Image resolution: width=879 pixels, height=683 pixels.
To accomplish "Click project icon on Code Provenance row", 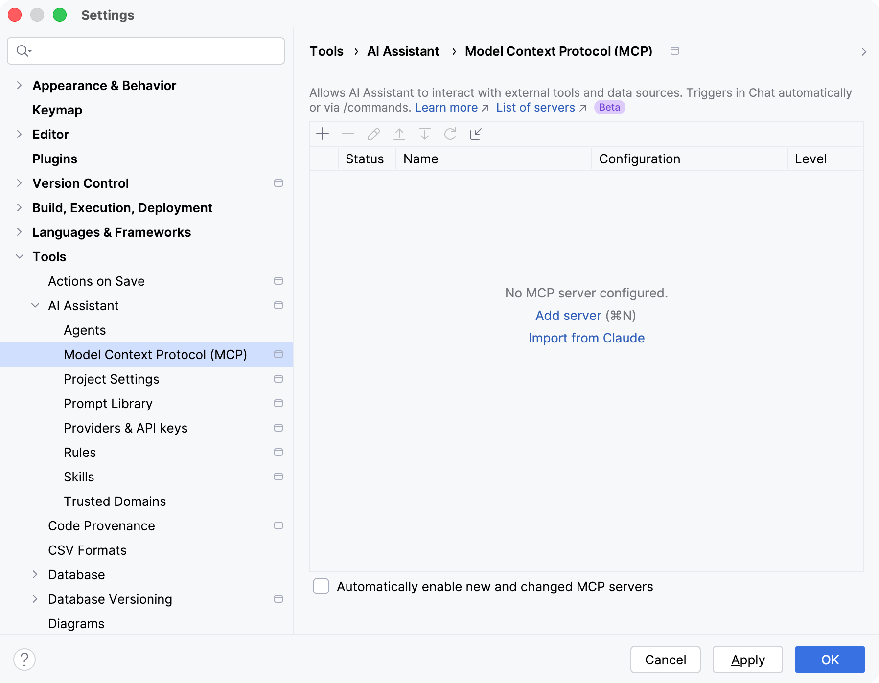I will pos(278,525).
